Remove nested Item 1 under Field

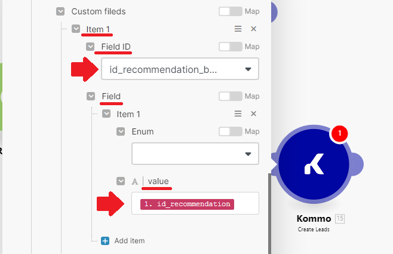[x=253, y=114]
